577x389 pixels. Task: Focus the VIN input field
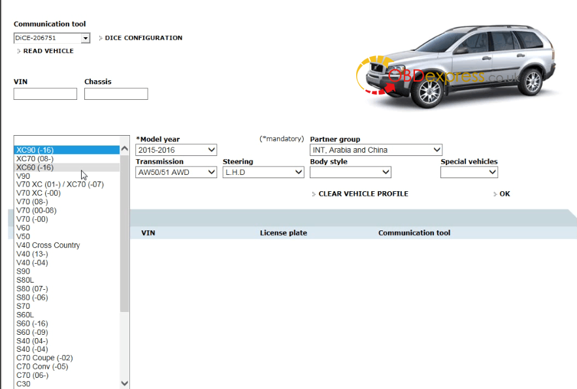[x=45, y=94]
